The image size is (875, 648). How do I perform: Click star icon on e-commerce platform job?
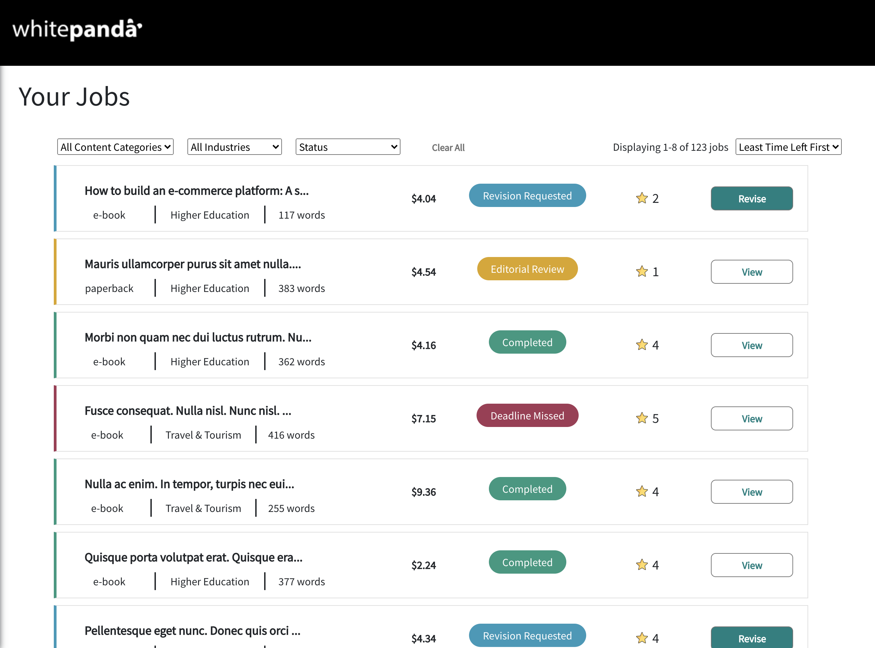pyautogui.click(x=642, y=198)
